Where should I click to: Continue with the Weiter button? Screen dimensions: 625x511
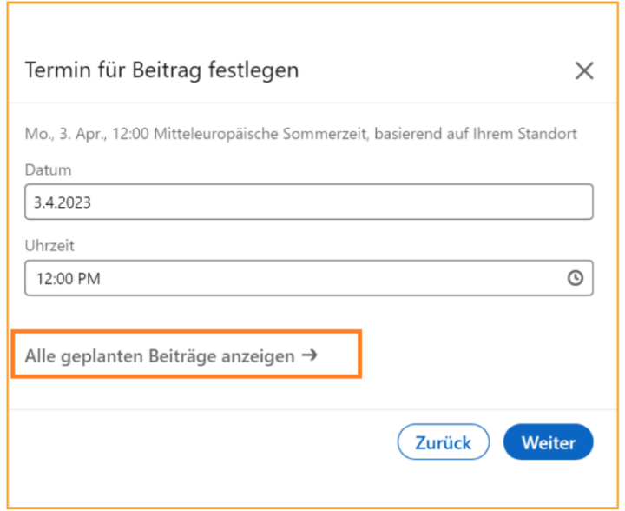click(x=548, y=441)
